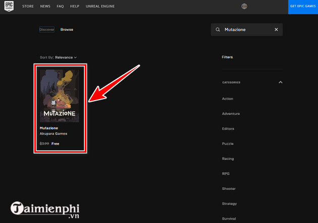Open the Epic Games logo home

point(9,6)
